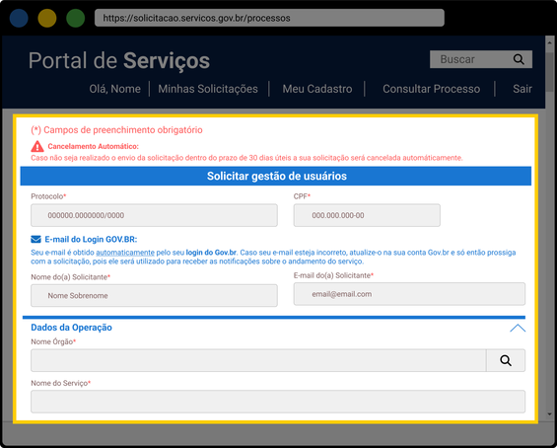Click the Nome do(a) Solicitante field
The width and height of the screenshot is (557, 448).
[154, 295]
